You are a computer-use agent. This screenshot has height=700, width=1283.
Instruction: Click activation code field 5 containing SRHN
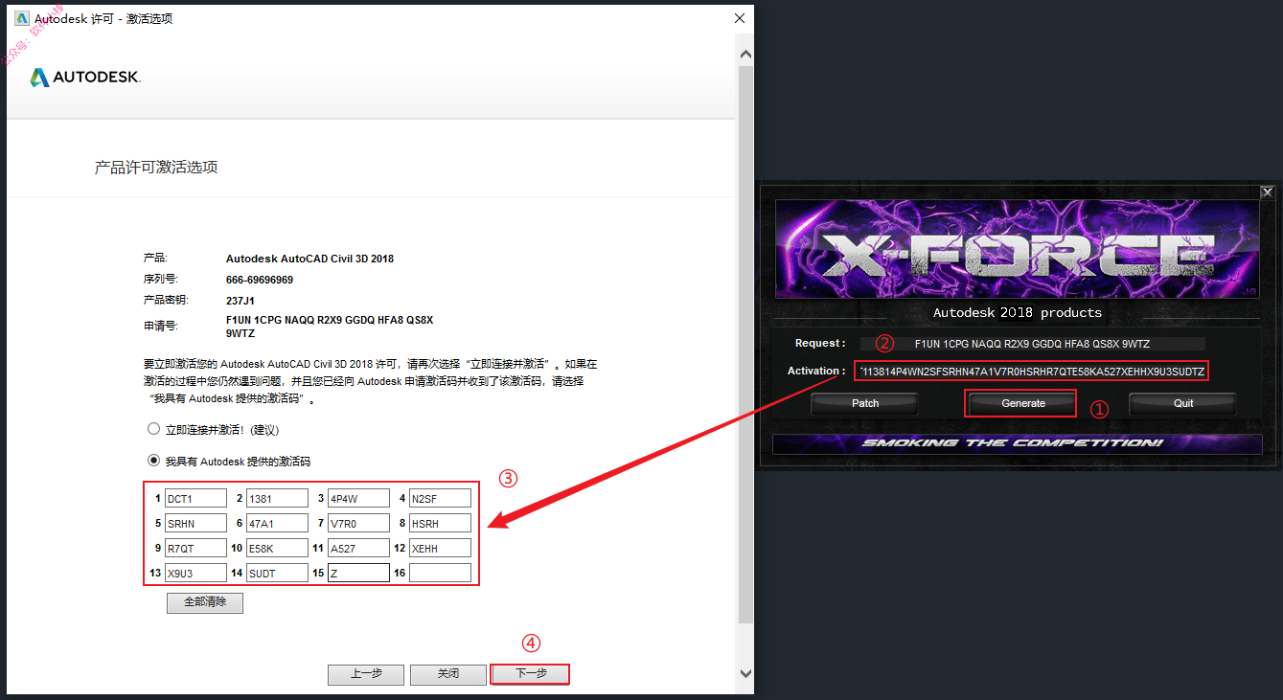click(x=195, y=523)
